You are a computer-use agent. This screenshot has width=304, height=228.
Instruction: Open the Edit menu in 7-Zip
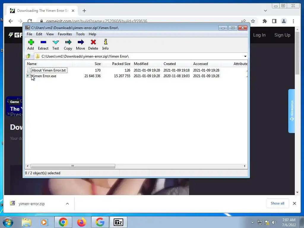[39, 34]
